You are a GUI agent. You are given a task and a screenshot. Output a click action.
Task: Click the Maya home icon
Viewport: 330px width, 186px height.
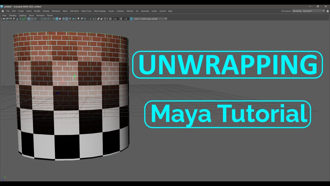(x=3, y=11)
